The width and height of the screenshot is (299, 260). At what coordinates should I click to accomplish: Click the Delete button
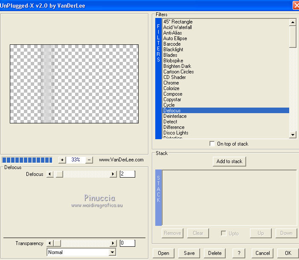tap(215, 253)
